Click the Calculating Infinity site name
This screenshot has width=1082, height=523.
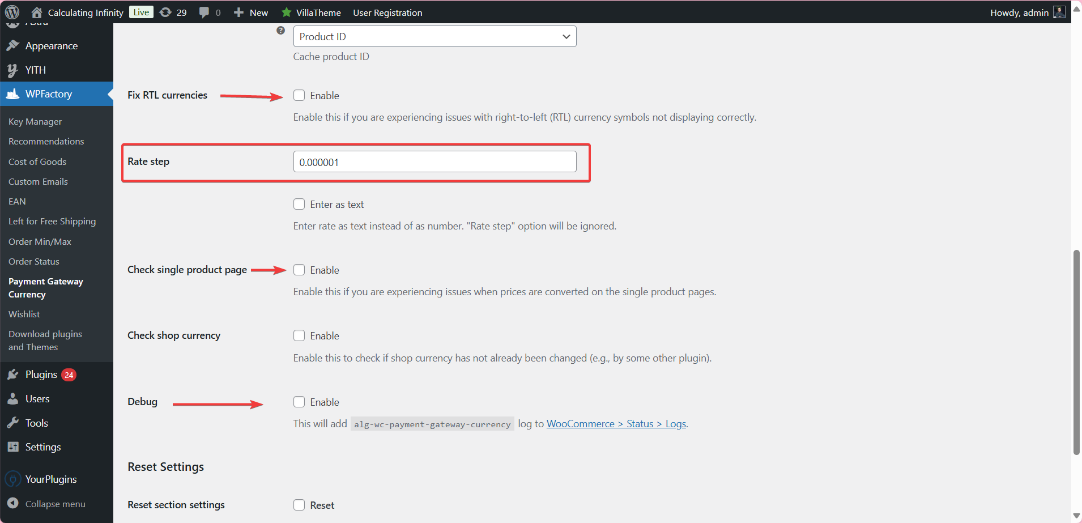(86, 12)
